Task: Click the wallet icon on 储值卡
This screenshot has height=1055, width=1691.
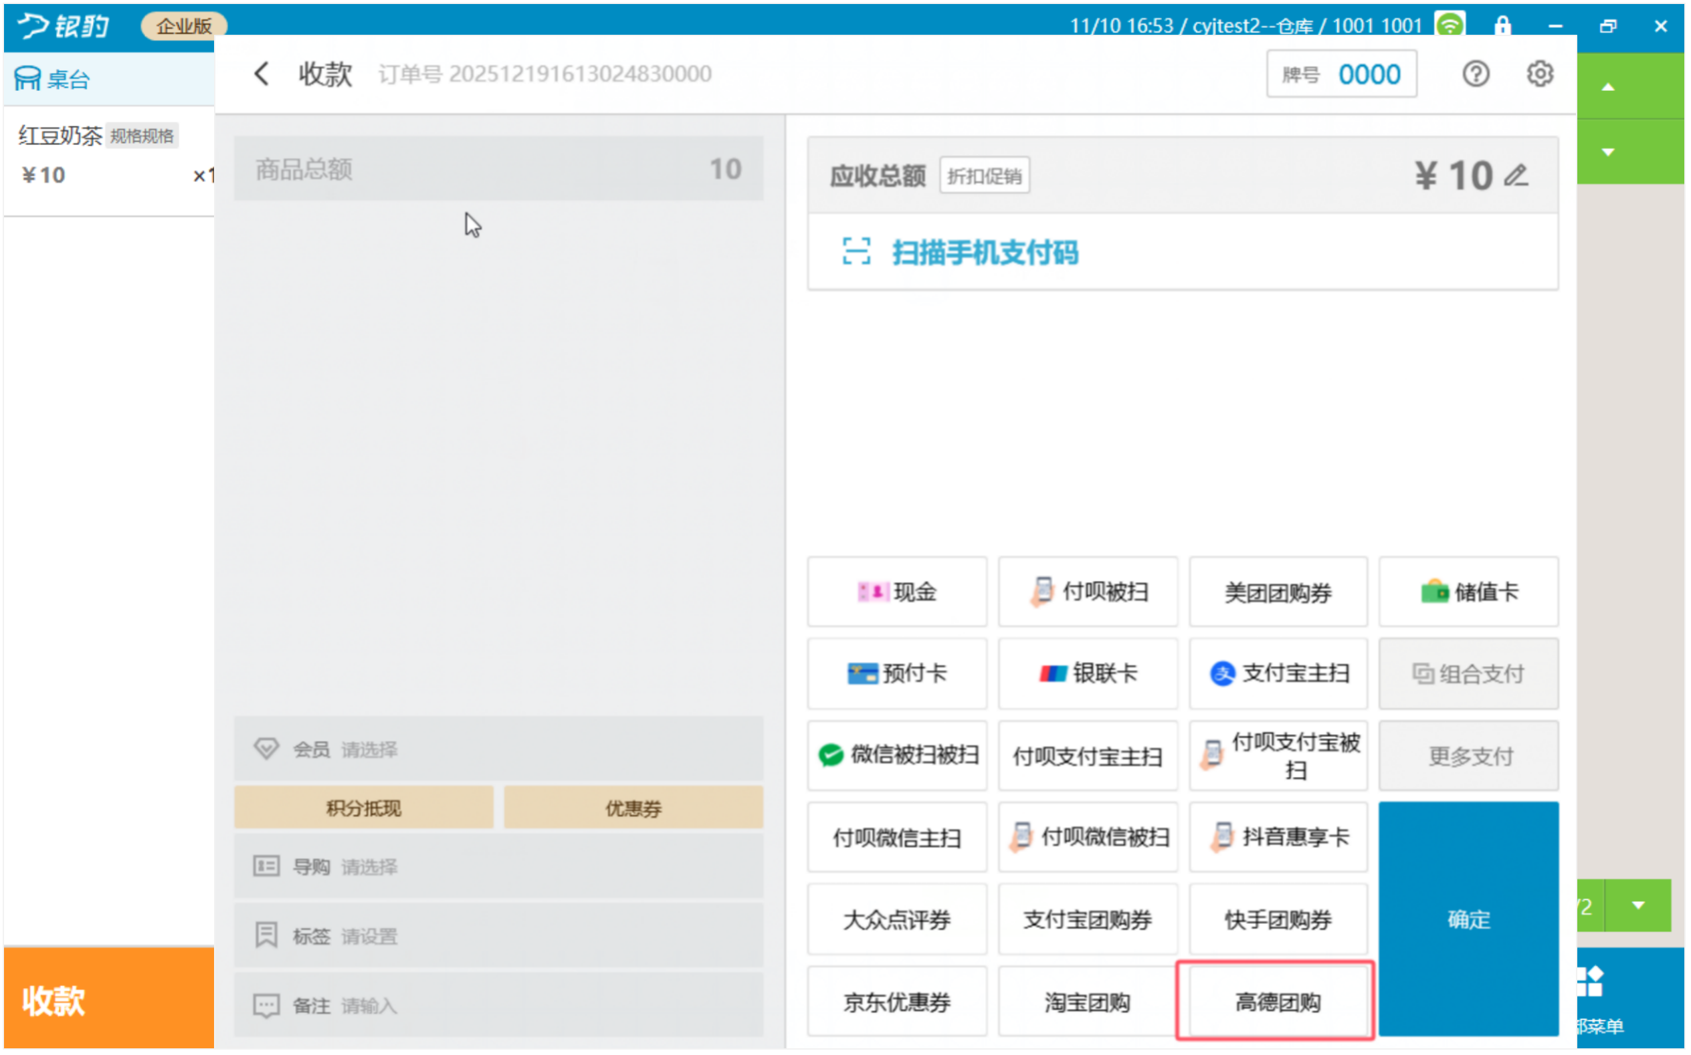Action: (1434, 591)
